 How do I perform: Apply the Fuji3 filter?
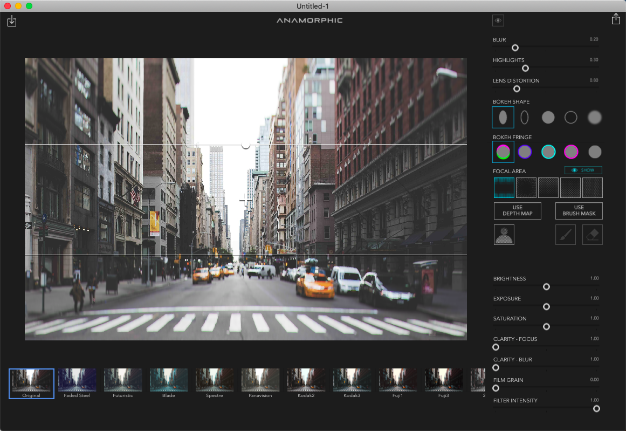click(444, 384)
